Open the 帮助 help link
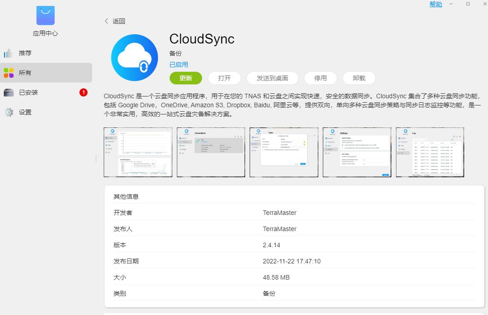The height and width of the screenshot is (315, 488). click(x=435, y=4)
